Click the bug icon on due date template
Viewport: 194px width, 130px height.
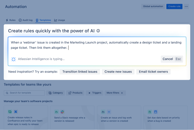click(150, 112)
